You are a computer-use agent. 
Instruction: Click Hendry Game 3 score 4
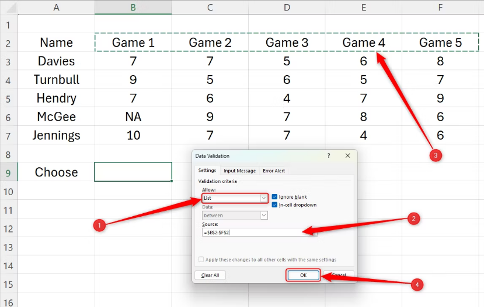tap(287, 98)
